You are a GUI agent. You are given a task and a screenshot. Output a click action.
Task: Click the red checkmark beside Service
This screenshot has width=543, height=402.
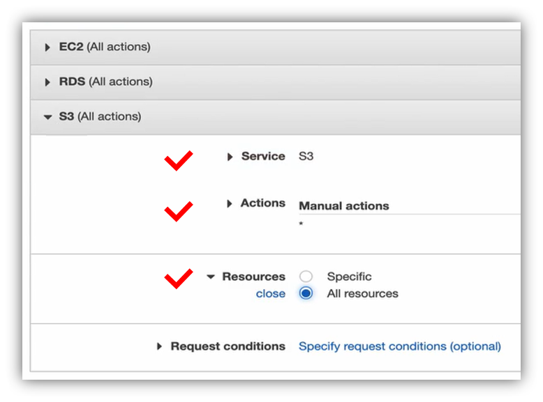click(x=178, y=161)
